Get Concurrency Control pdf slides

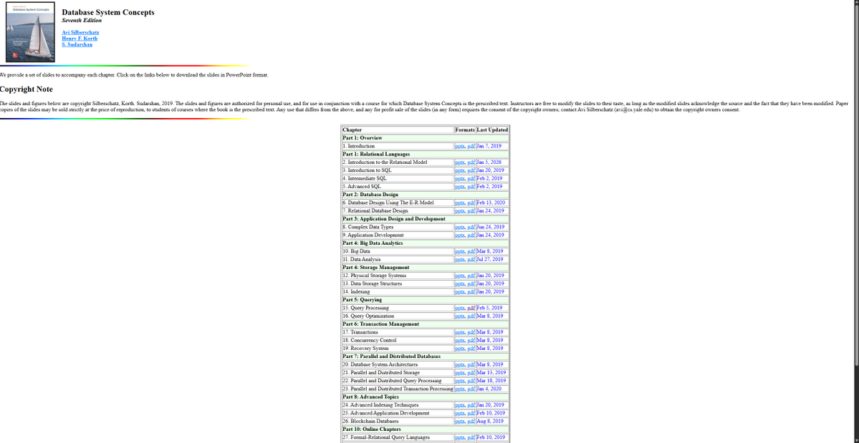click(x=471, y=340)
